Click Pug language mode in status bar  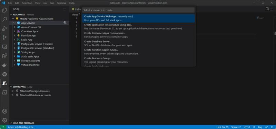[x=260, y=127]
